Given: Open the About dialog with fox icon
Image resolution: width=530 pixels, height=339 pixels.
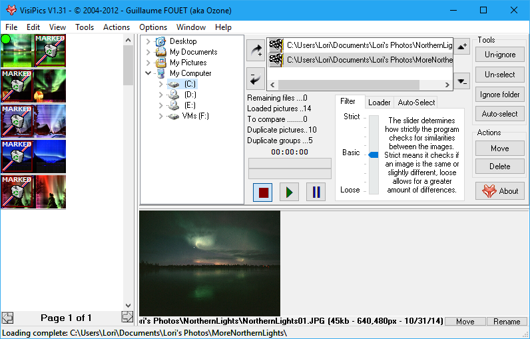Looking at the screenshot, I should click(x=500, y=190).
